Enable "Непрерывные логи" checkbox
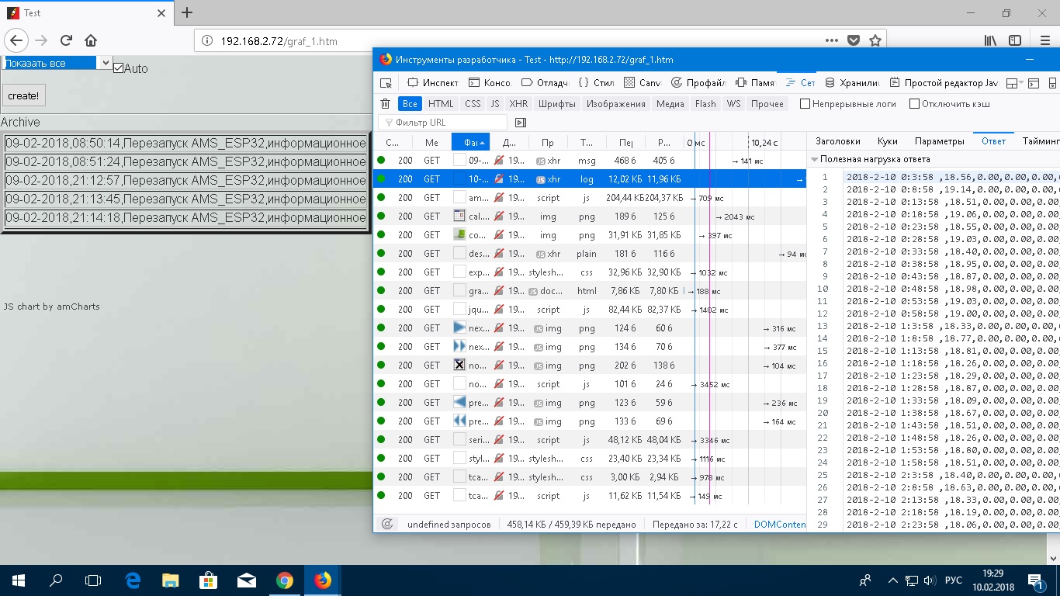Viewport: 1060px width, 596px height. [805, 104]
